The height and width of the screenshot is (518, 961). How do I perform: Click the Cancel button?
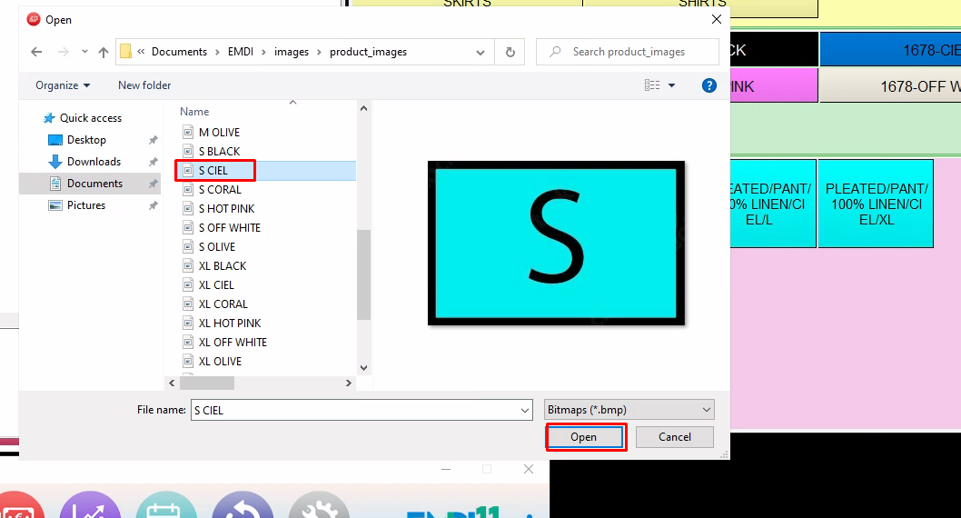(x=674, y=437)
